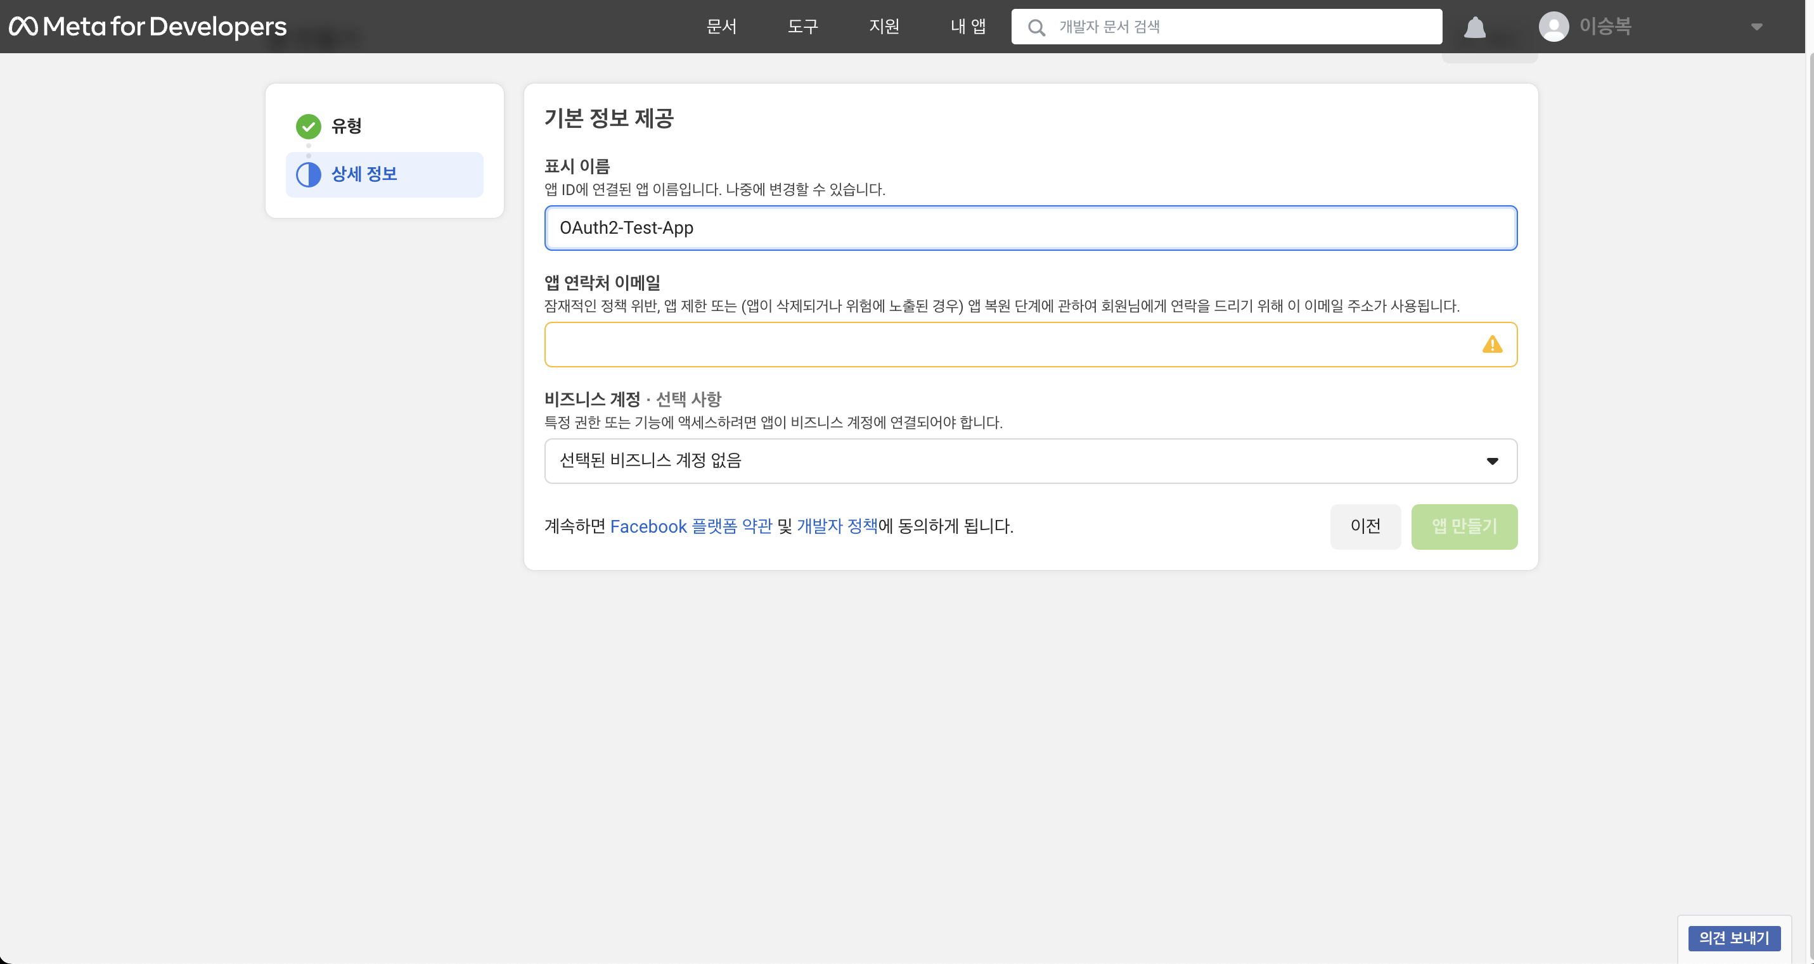
Task: Click the business account dropdown arrow
Action: click(x=1491, y=461)
